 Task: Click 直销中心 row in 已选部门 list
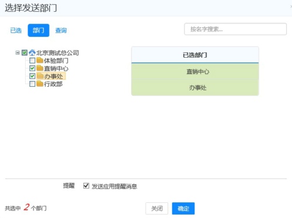[195, 72]
